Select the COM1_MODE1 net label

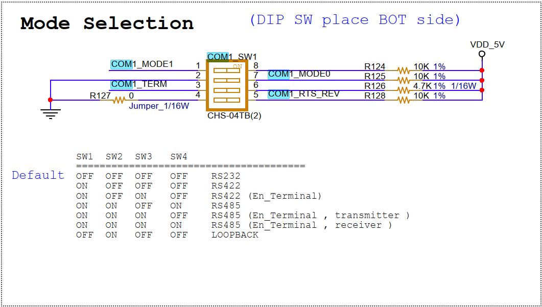tap(142, 64)
